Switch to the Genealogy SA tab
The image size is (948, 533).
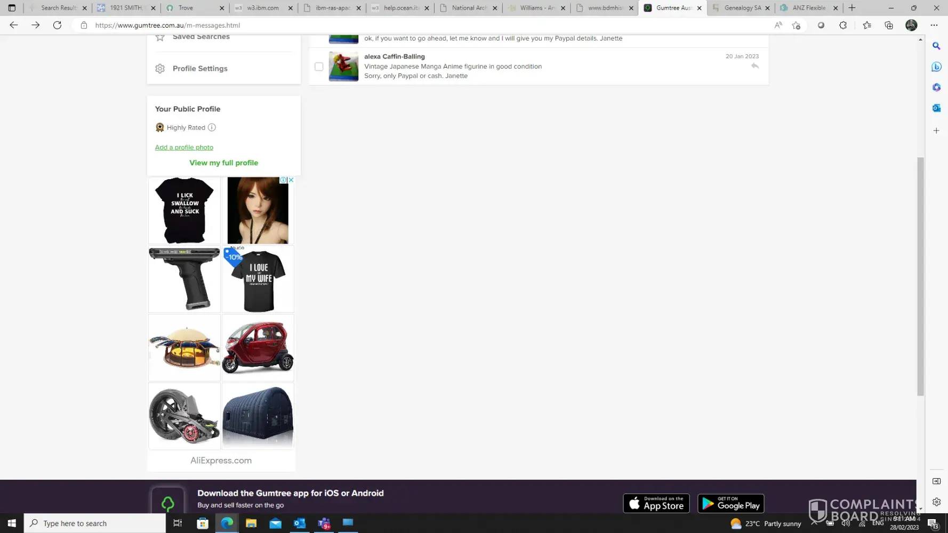[x=741, y=8]
